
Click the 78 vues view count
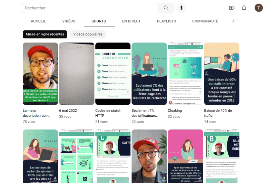click(x=29, y=122)
